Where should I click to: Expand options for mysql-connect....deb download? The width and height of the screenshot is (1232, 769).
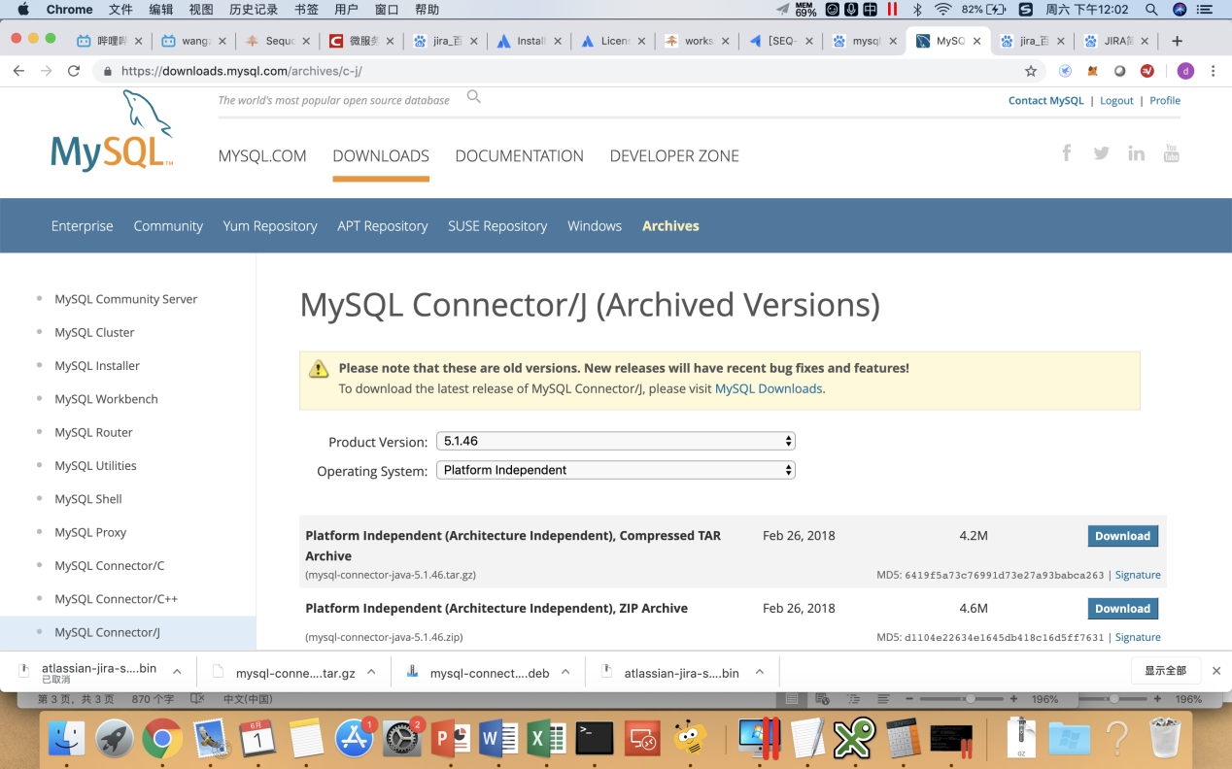click(x=565, y=672)
